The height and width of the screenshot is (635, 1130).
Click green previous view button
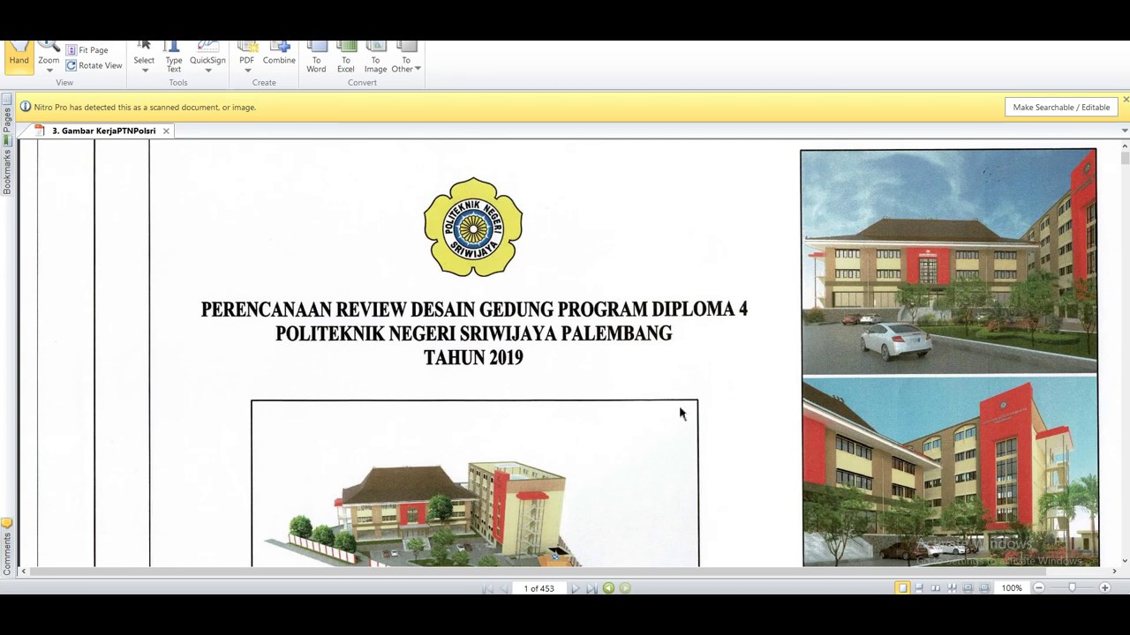(608, 588)
